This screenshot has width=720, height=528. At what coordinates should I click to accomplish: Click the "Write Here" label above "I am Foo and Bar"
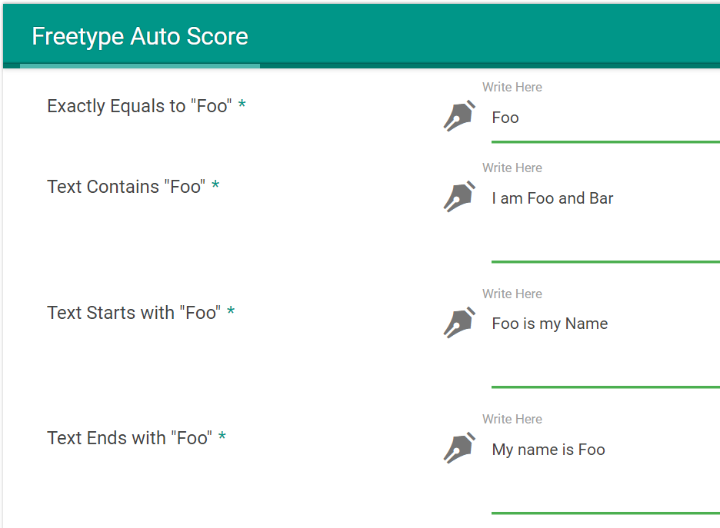pos(512,168)
